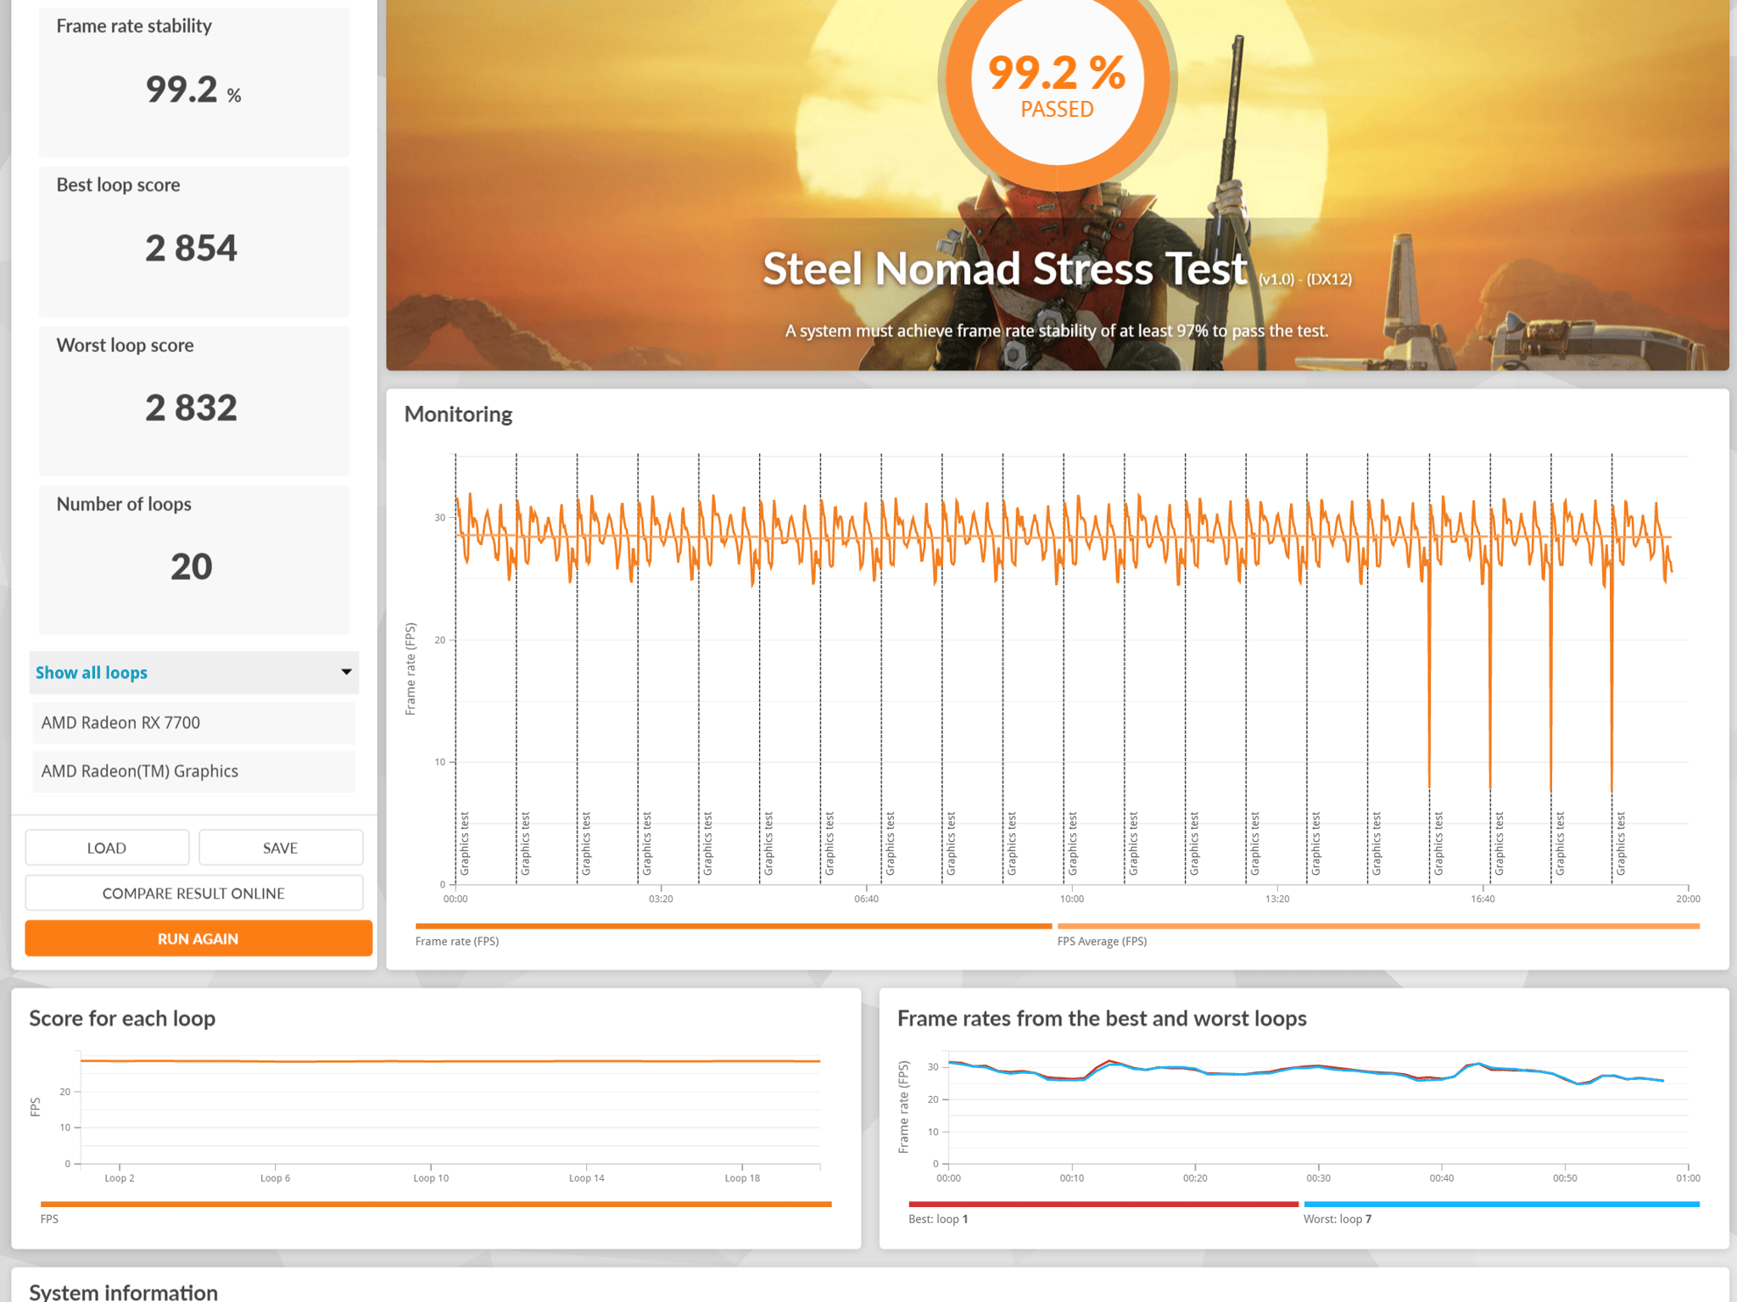Click the Loop 6 label on score chart
Screen dimensions: 1737x1302
click(275, 1178)
